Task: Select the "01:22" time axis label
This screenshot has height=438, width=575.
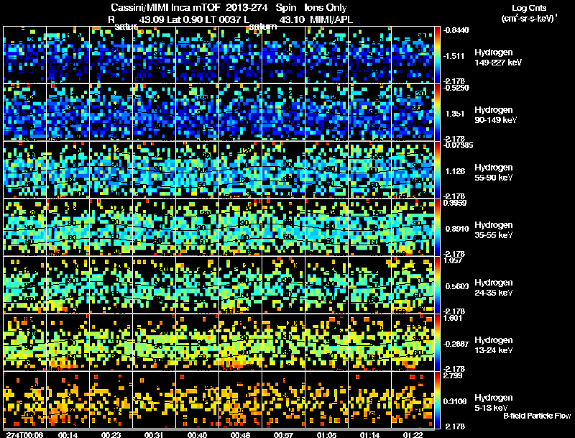Action: point(413,434)
